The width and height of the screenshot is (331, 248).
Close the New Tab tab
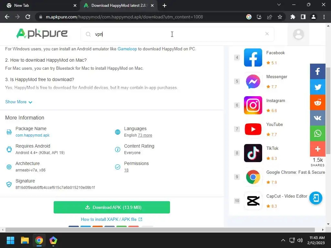pyautogui.click(x=75, y=6)
